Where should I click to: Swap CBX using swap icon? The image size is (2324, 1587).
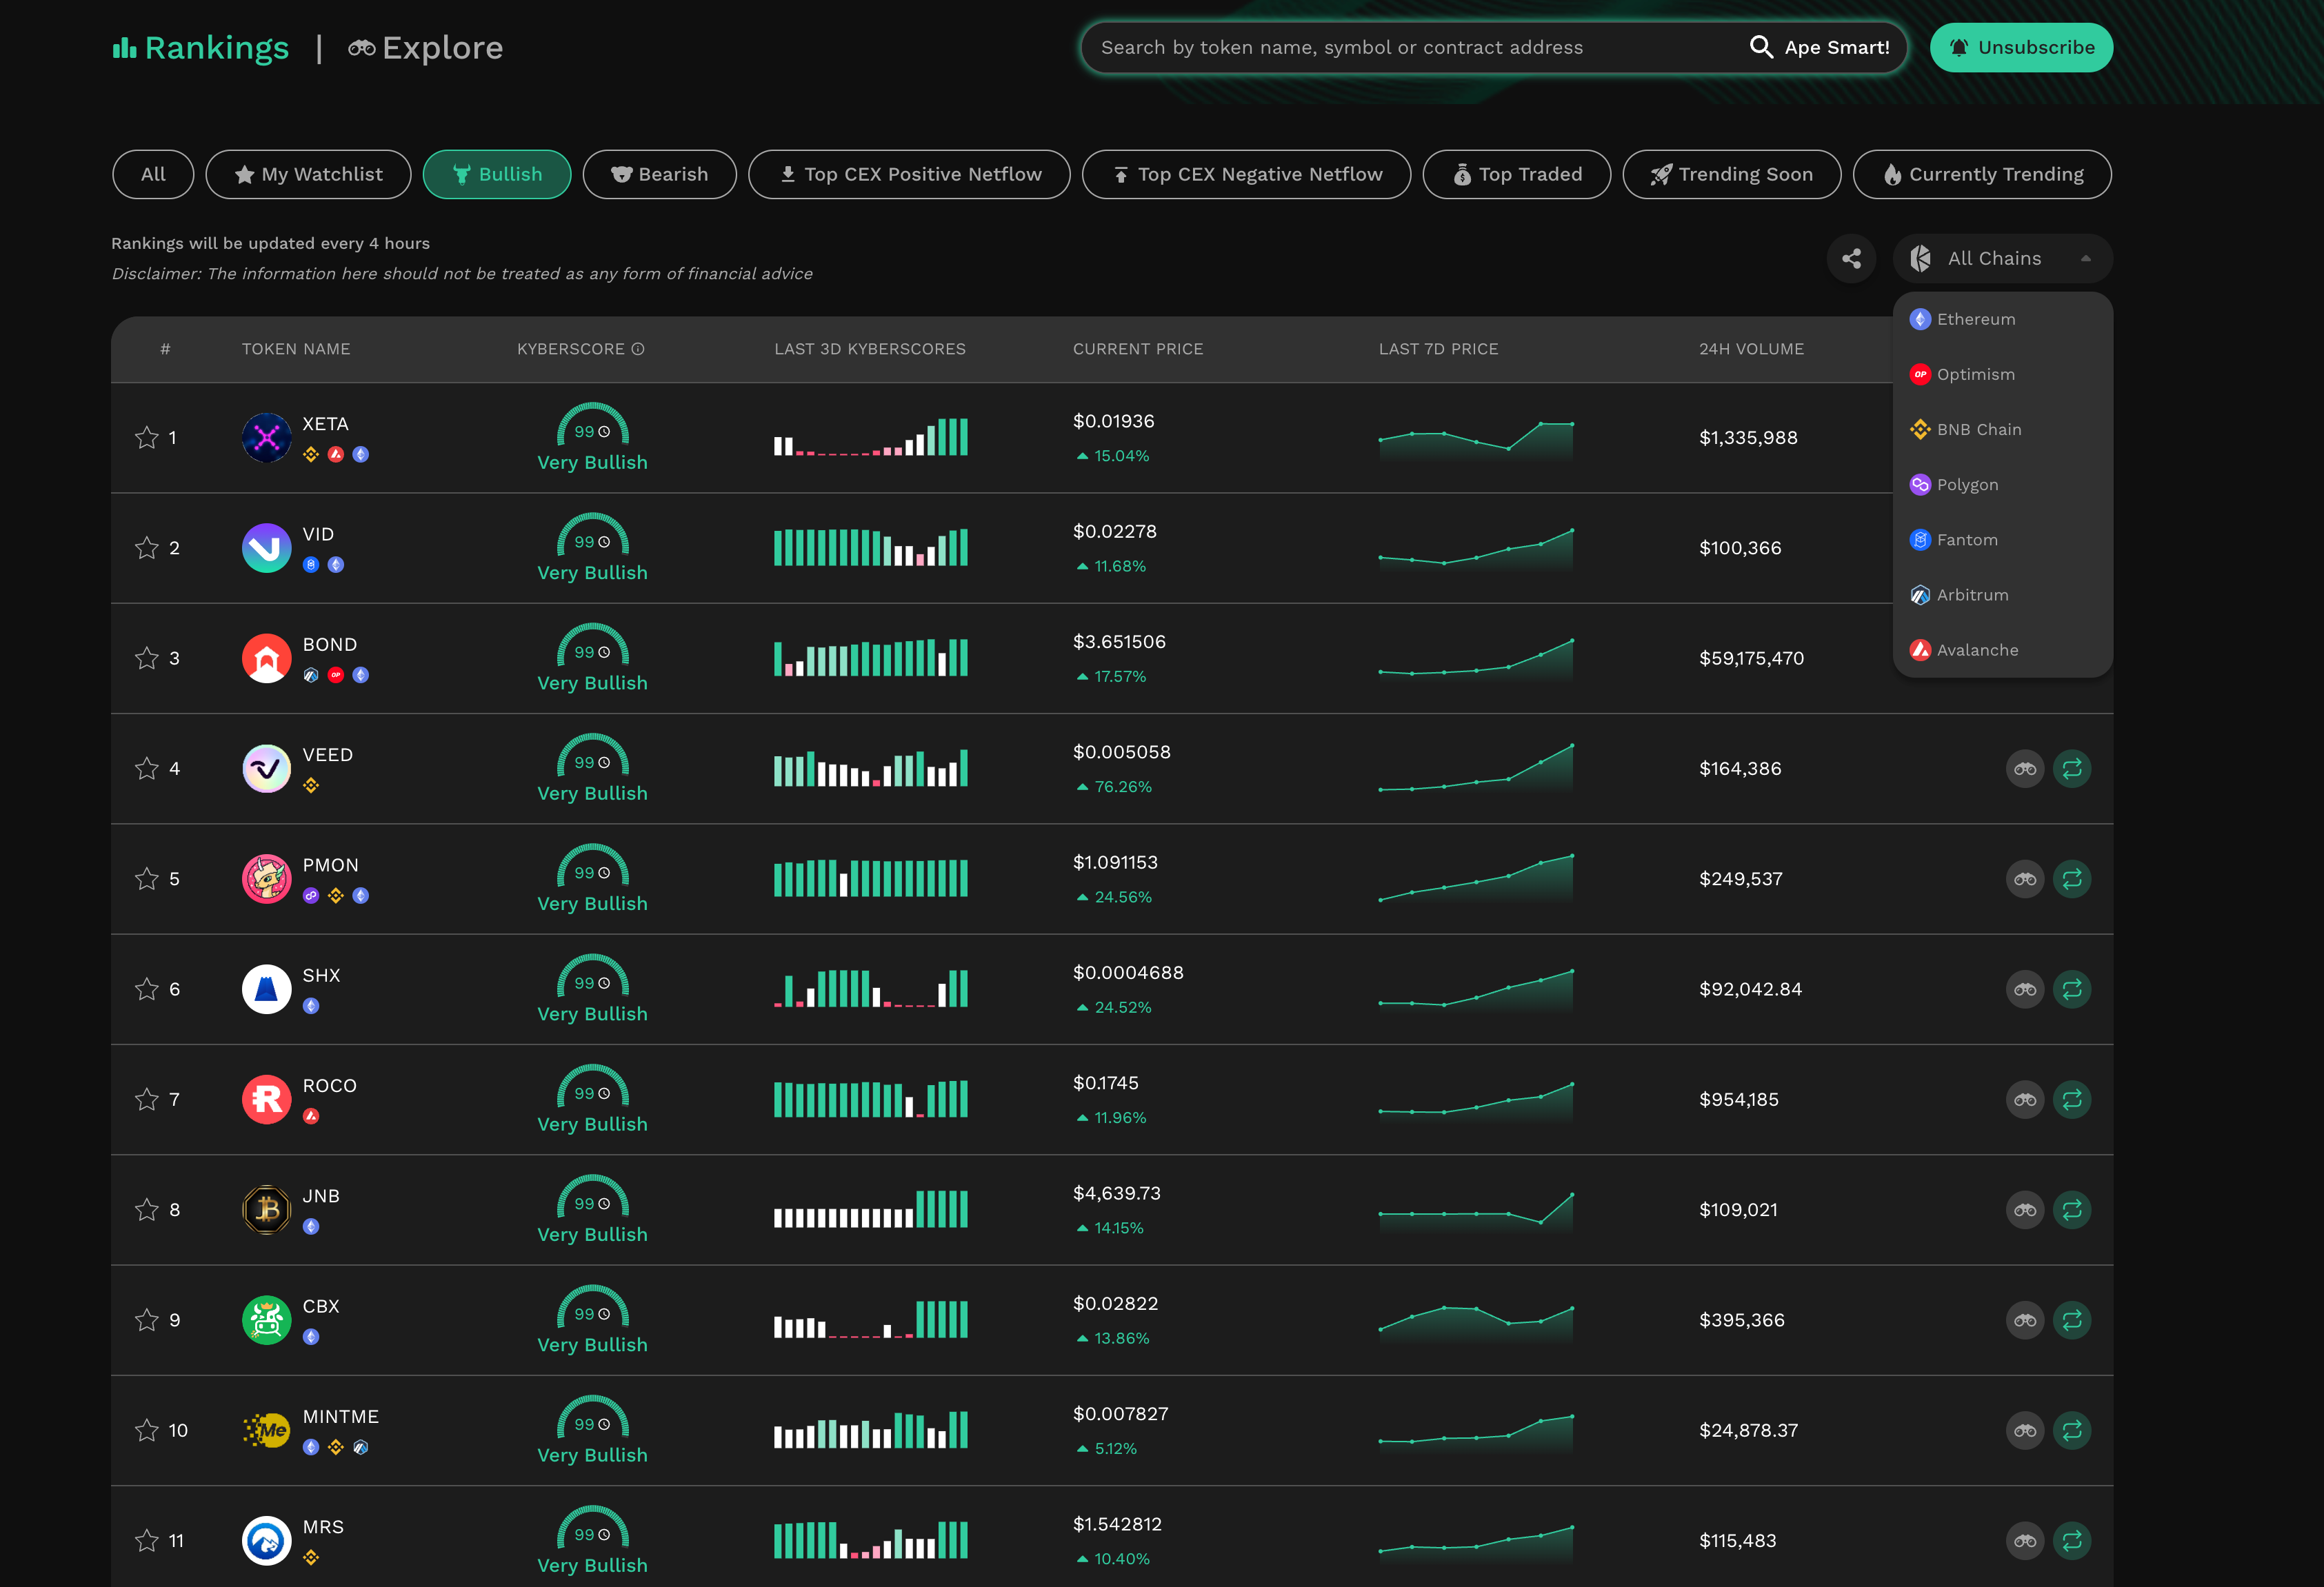point(2072,1320)
